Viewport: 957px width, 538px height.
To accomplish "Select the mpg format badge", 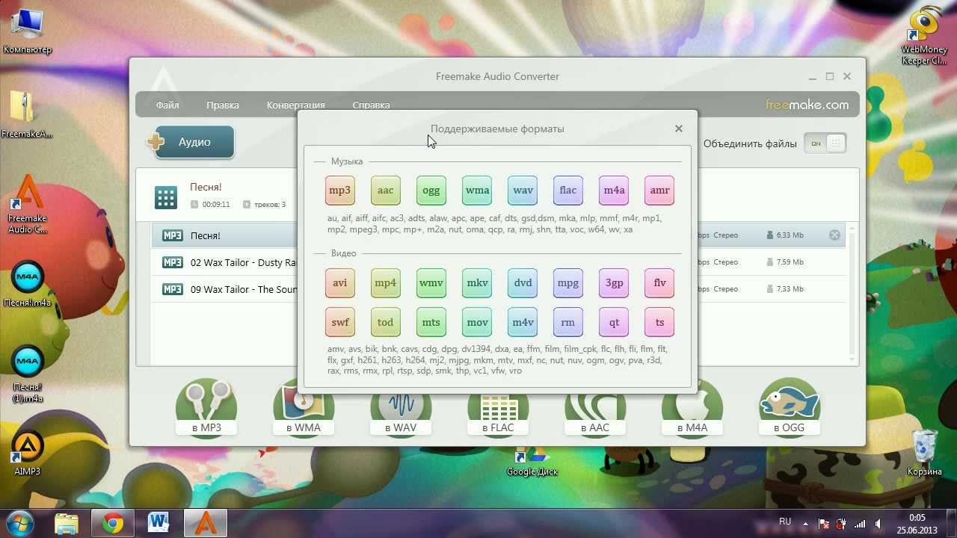I will coord(568,282).
